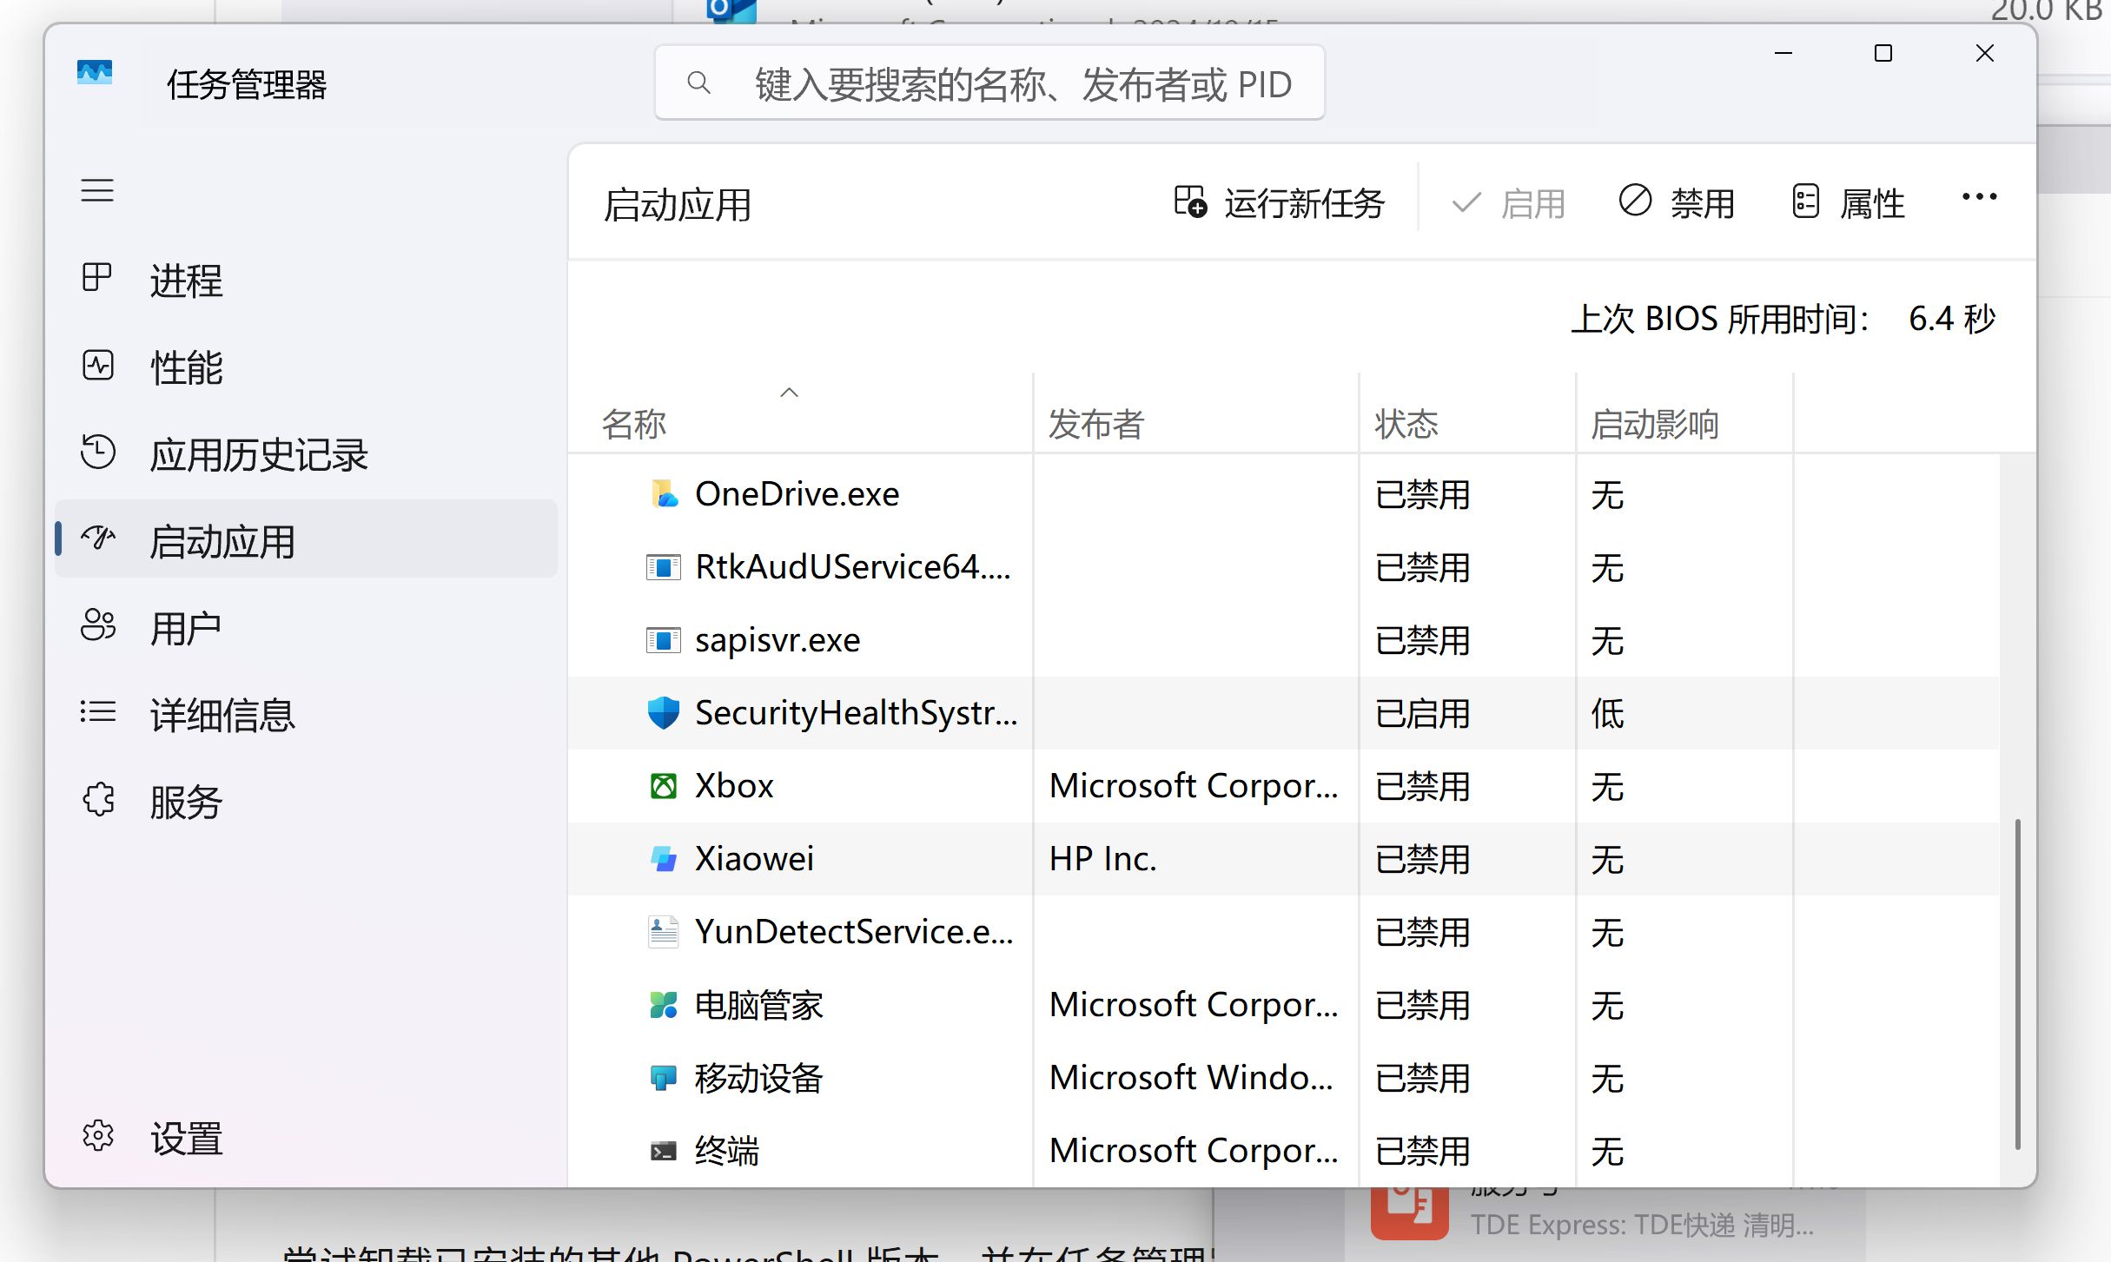Open the three-dot more options menu
The height and width of the screenshot is (1262, 2111).
coord(1979,197)
